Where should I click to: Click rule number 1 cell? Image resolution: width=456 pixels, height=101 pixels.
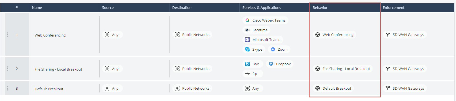tap(17, 35)
